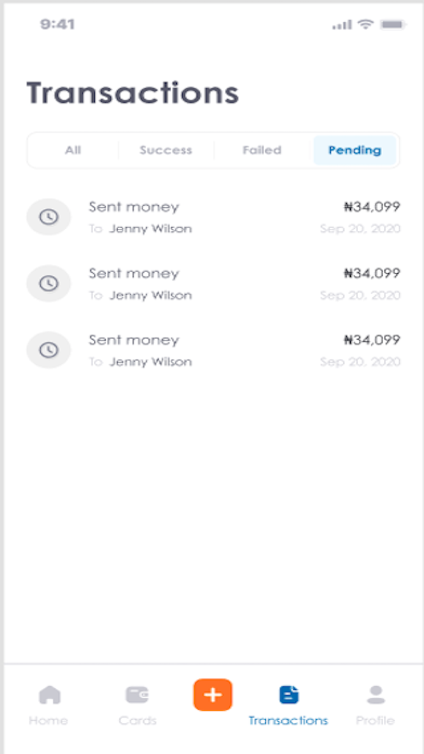Show the Failed transactions tab

(x=262, y=150)
